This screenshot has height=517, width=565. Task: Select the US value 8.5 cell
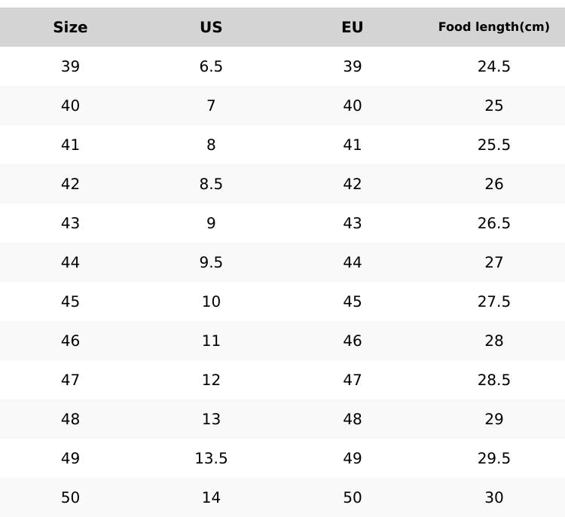pyautogui.click(x=211, y=184)
